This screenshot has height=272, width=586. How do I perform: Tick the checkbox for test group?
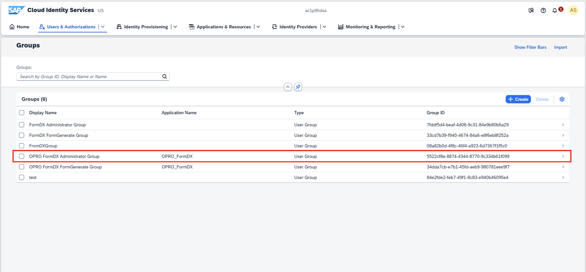(22, 177)
